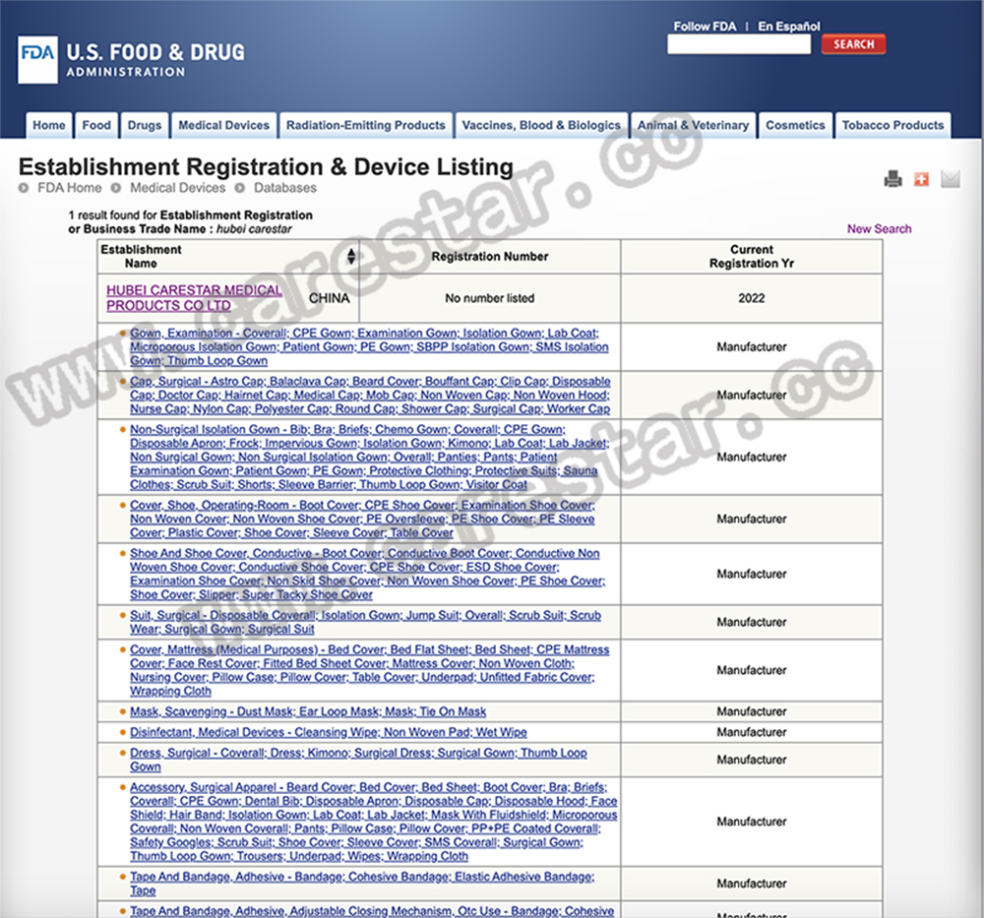
Task: Click the Current Registration Yr header
Action: [751, 257]
